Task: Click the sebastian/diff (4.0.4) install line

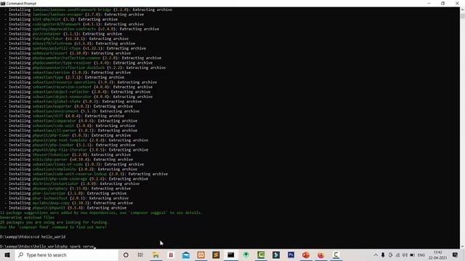Action: click(64, 116)
